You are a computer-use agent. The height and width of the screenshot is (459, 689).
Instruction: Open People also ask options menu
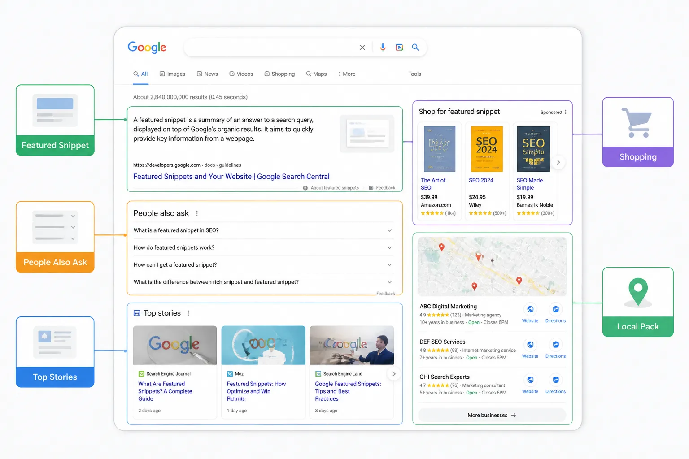197,213
